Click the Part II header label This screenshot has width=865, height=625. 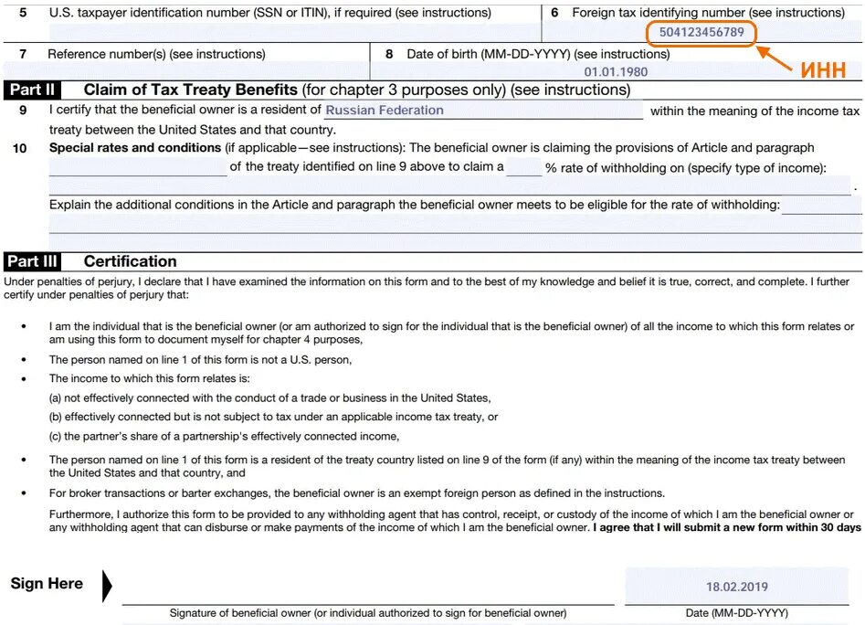click(x=32, y=90)
